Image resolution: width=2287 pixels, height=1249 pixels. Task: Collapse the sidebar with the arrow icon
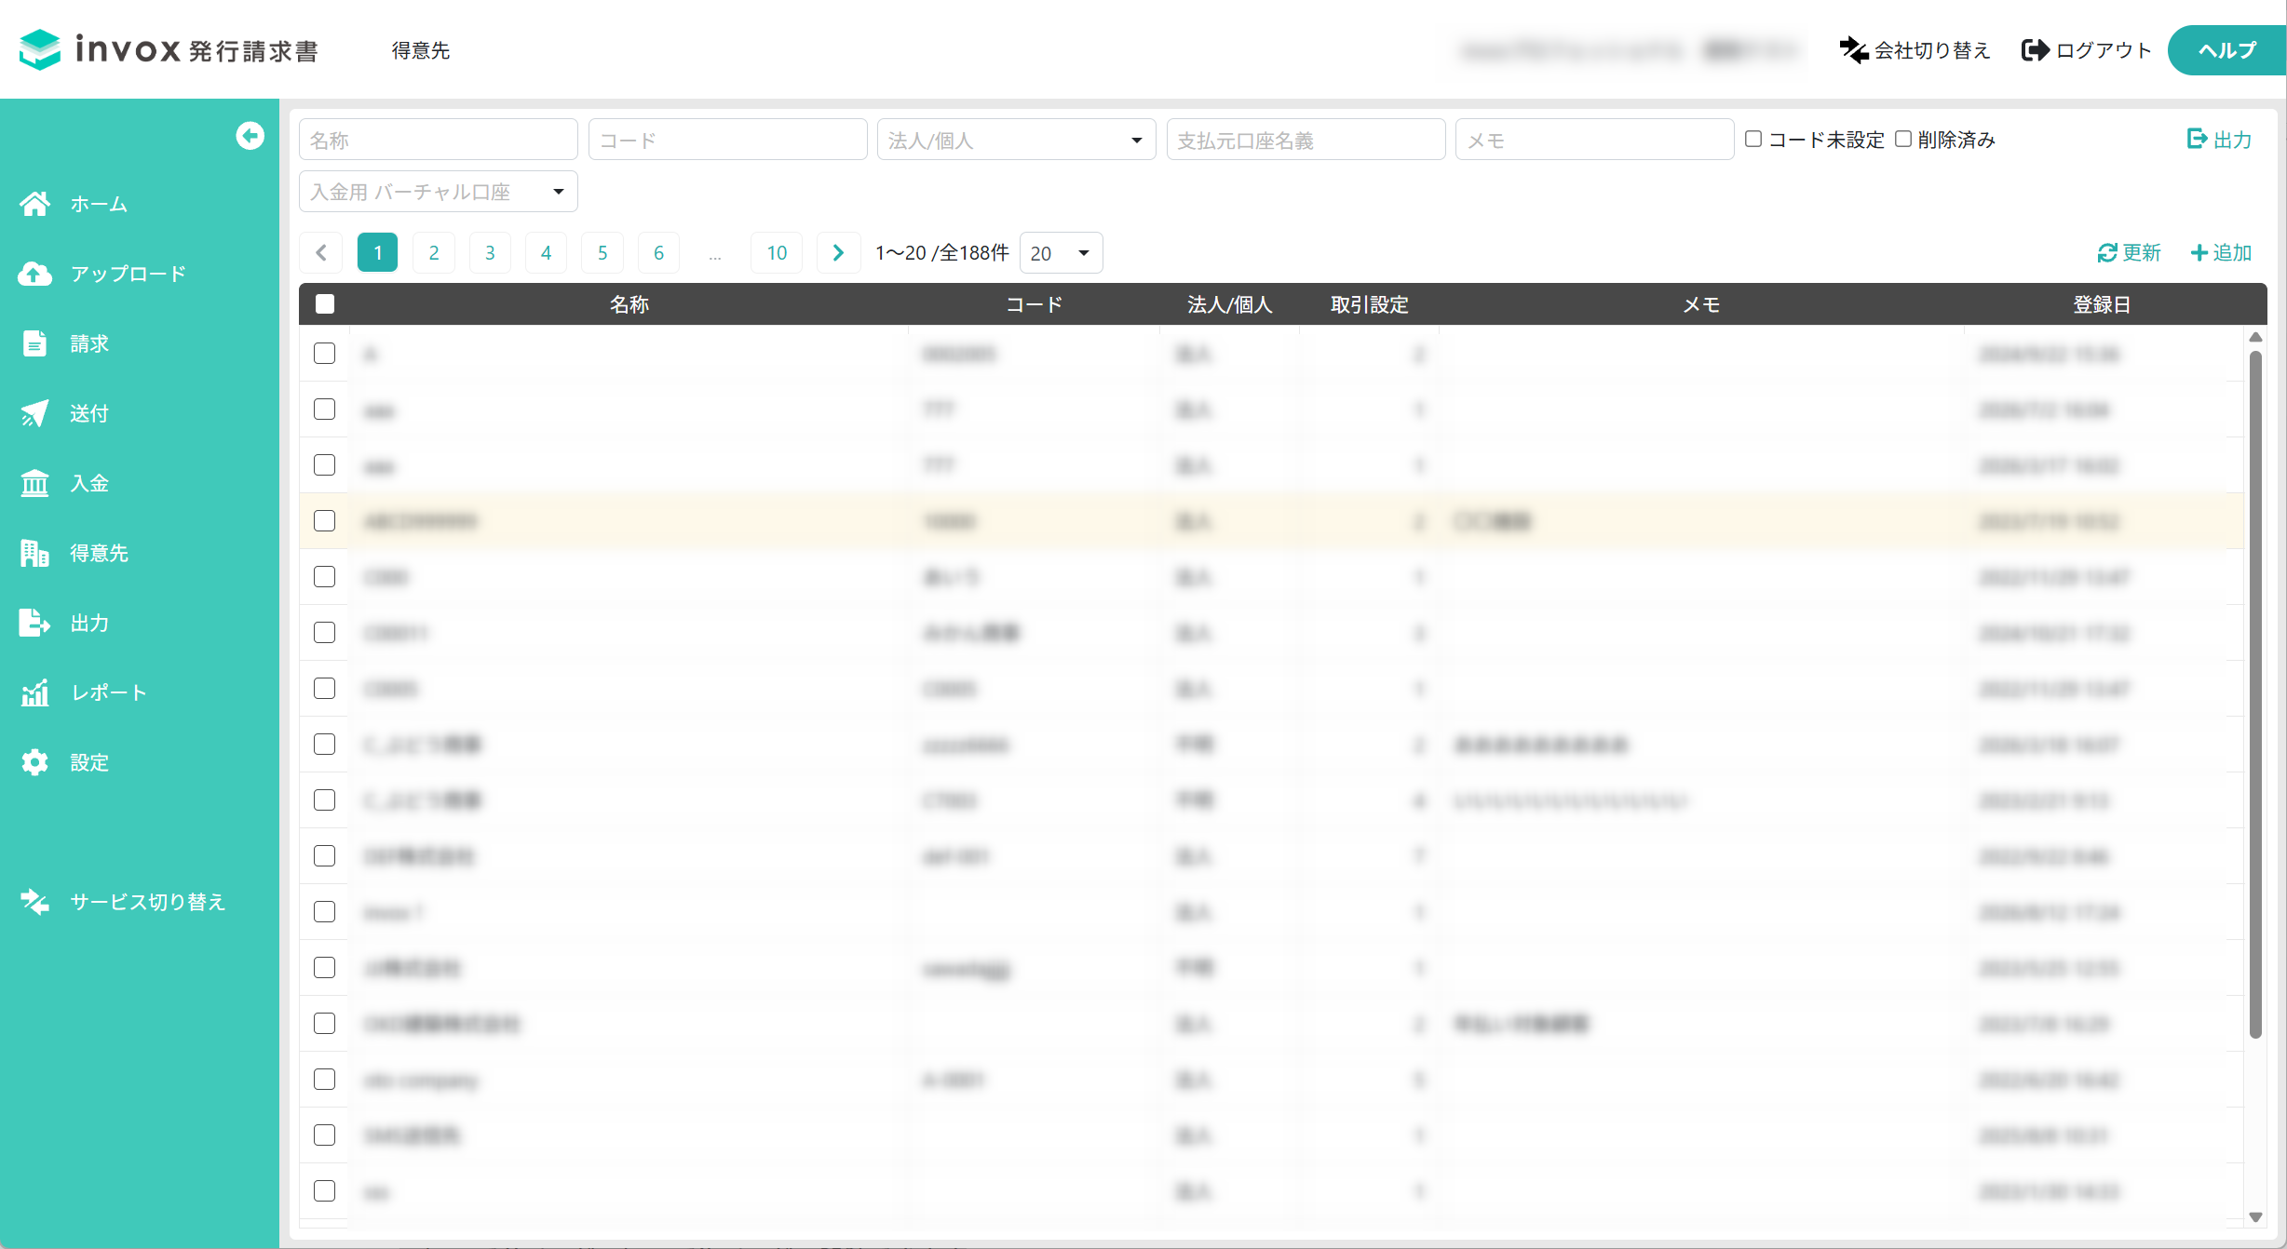[x=250, y=136]
